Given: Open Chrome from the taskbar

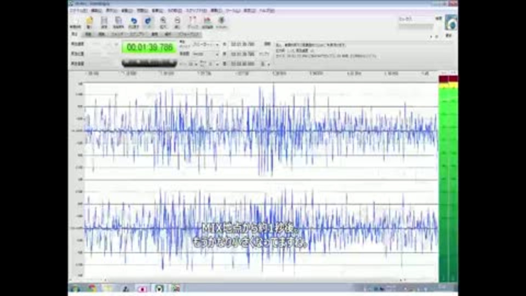Looking at the screenshot, I should 92,289.
